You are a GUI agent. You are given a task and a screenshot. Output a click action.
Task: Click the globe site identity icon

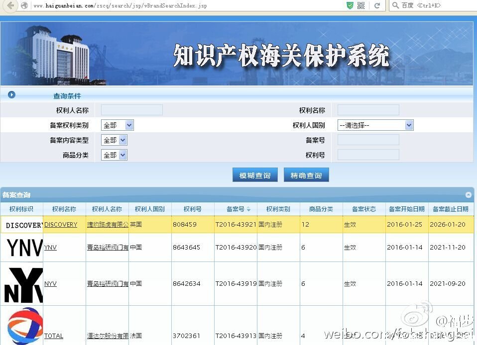click(24, 5)
